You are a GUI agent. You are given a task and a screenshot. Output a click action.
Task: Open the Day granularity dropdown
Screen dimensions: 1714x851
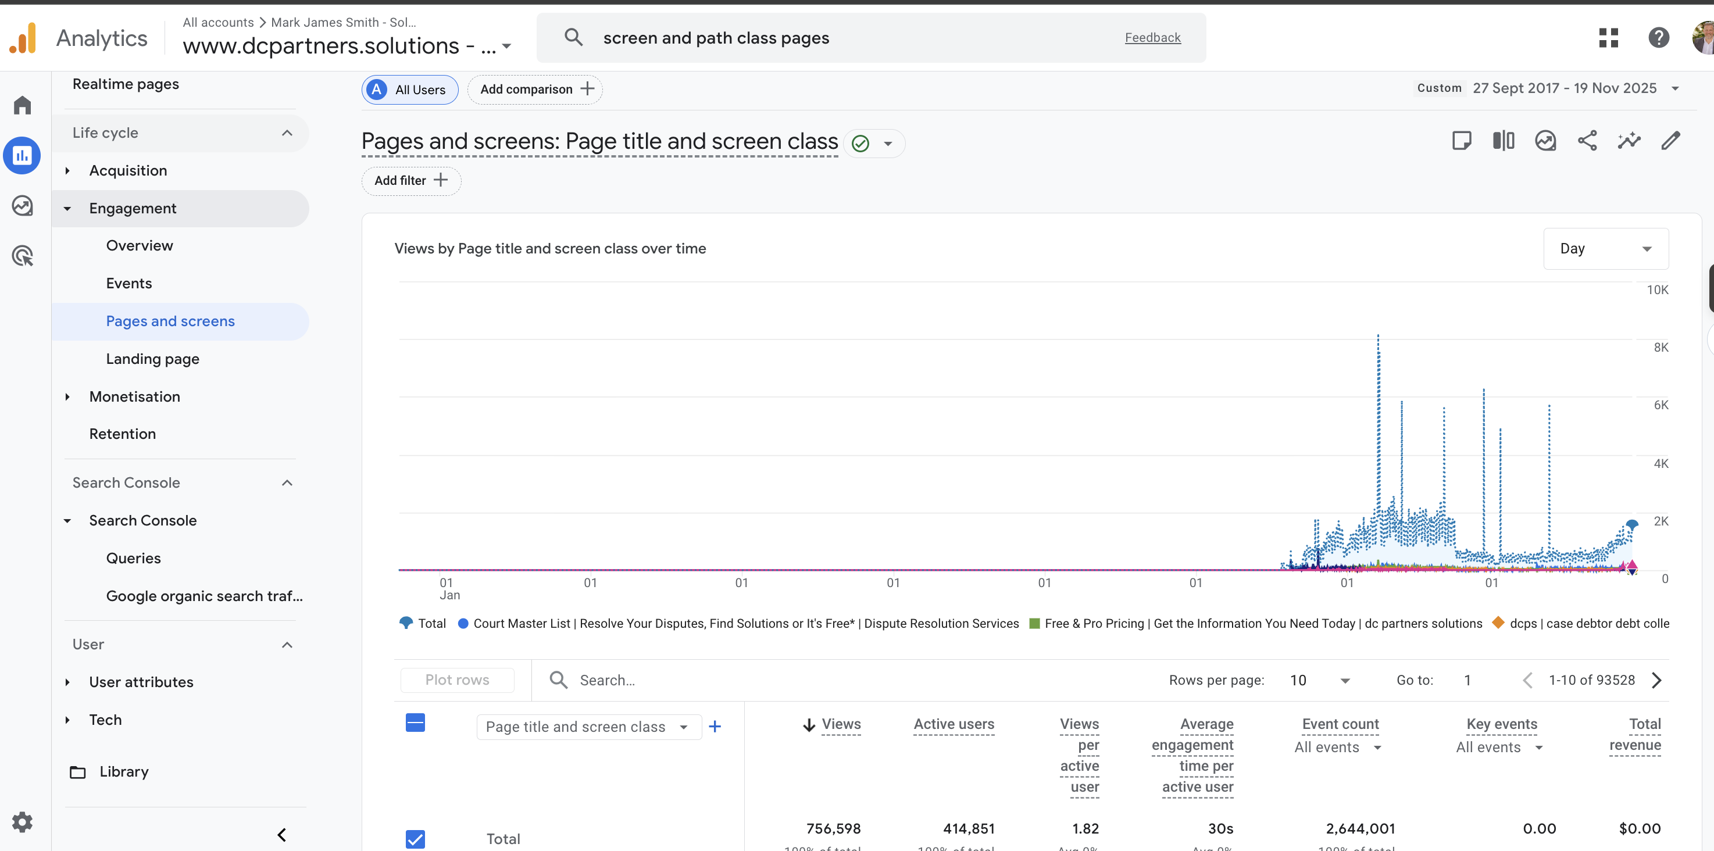pyautogui.click(x=1605, y=249)
